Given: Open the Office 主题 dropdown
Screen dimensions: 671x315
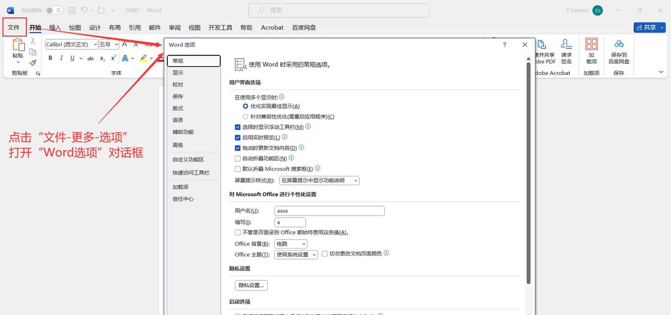Looking at the screenshot, I should (296, 255).
